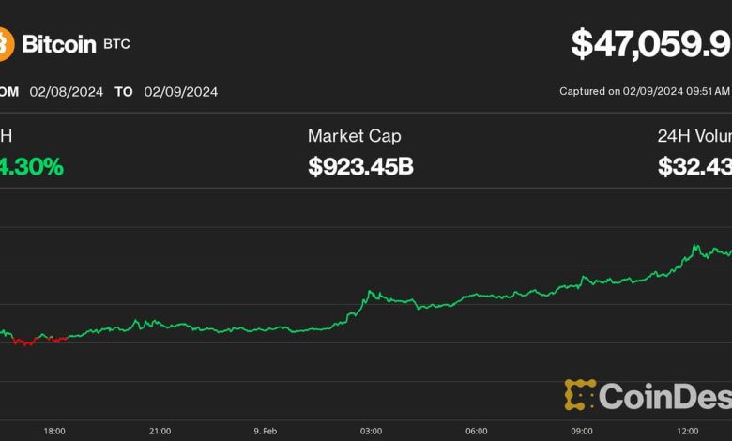Click the green 4.30% change value
This screenshot has width=732, height=441.
coord(32,167)
